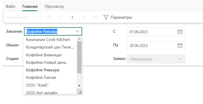The image size is (203, 104).
Task: Jump to the last page arrow icon
Action: [x=95, y=17]
